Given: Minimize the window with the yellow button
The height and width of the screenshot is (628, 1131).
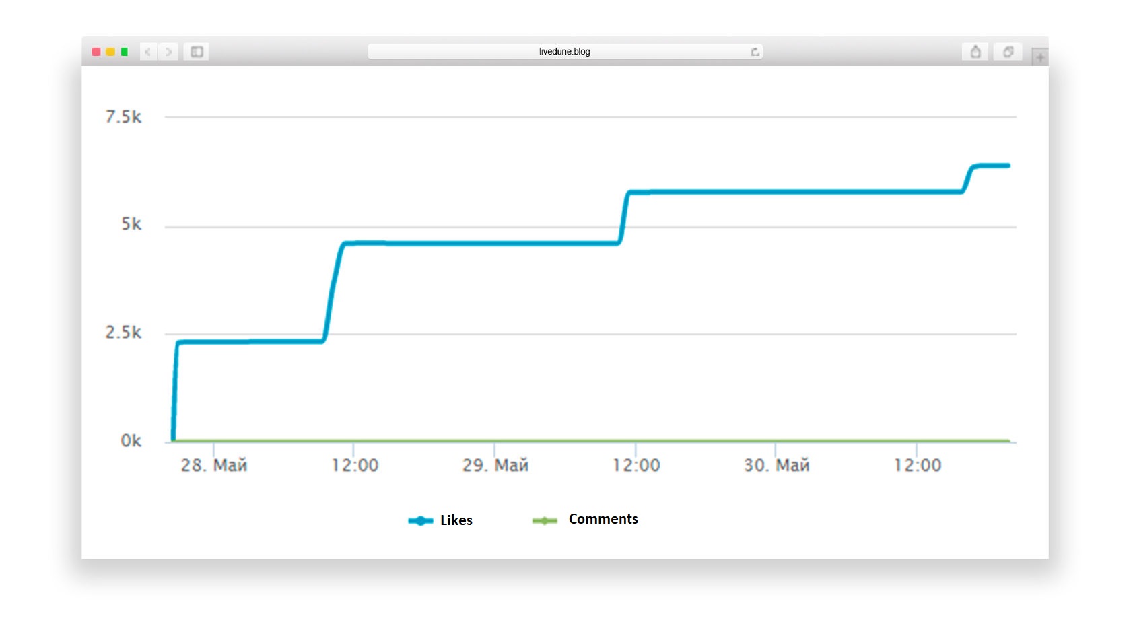Looking at the screenshot, I should pyautogui.click(x=110, y=52).
